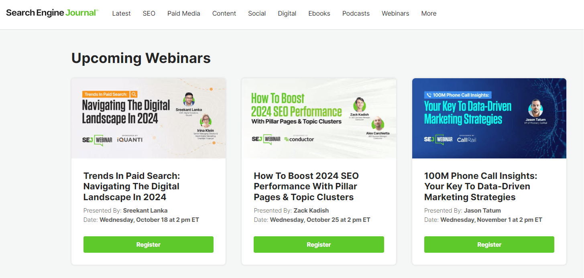This screenshot has height=278, width=584.
Task: Go to Podcasts in the navigation
Action: (356, 13)
